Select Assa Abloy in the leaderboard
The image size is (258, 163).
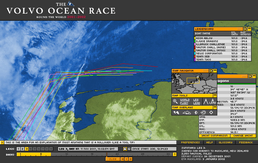click(223, 38)
